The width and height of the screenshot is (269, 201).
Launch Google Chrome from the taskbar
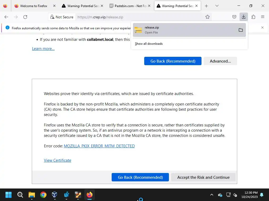click(43, 195)
